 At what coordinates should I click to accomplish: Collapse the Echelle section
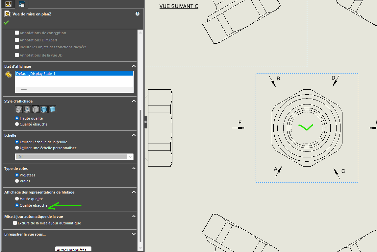point(134,135)
